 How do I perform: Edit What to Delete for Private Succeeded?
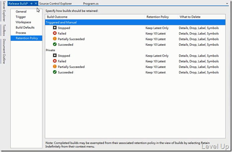[199, 72]
